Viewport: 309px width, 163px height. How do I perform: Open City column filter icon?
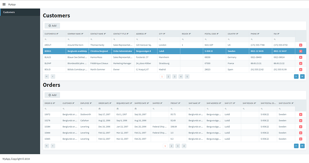pyautogui.click(x=164, y=34)
